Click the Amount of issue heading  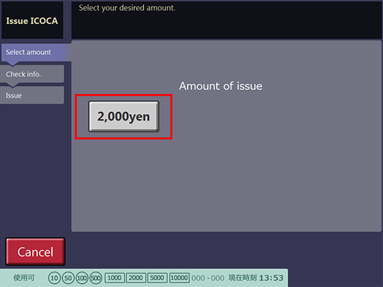point(221,86)
